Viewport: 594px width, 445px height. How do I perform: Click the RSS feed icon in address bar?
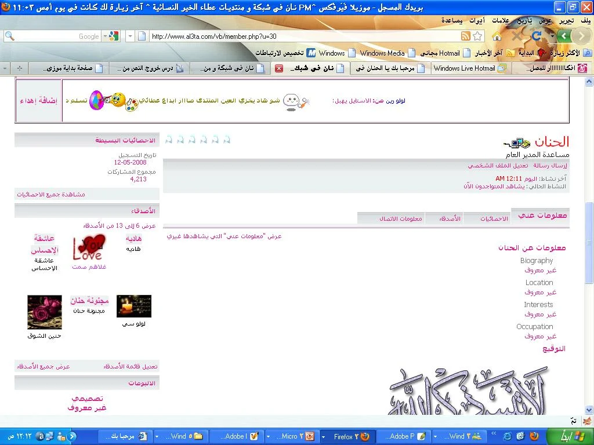[465, 36]
